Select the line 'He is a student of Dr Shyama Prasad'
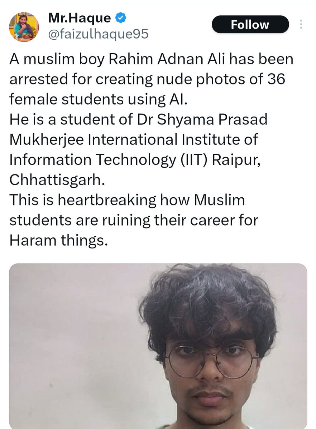Image resolution: width=316 pixels, height=429 pixels. [x=138, y=120]
